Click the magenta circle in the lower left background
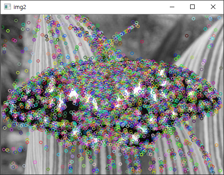 point(35,162)
